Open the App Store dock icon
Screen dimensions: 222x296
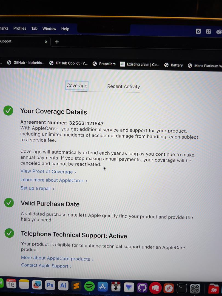[x=103, y=287]
